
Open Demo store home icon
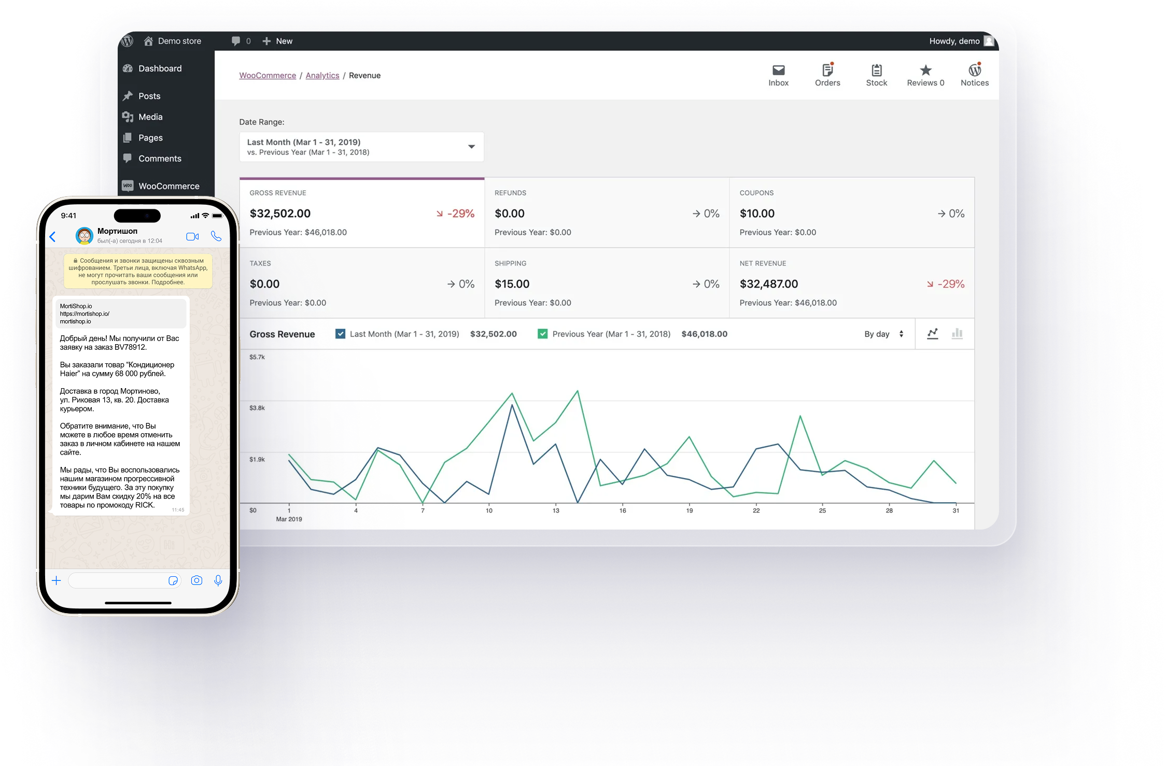148,41
